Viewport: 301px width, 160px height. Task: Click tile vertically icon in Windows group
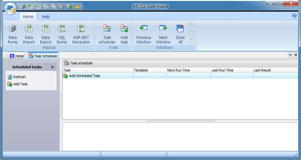(x=191, y=41)
